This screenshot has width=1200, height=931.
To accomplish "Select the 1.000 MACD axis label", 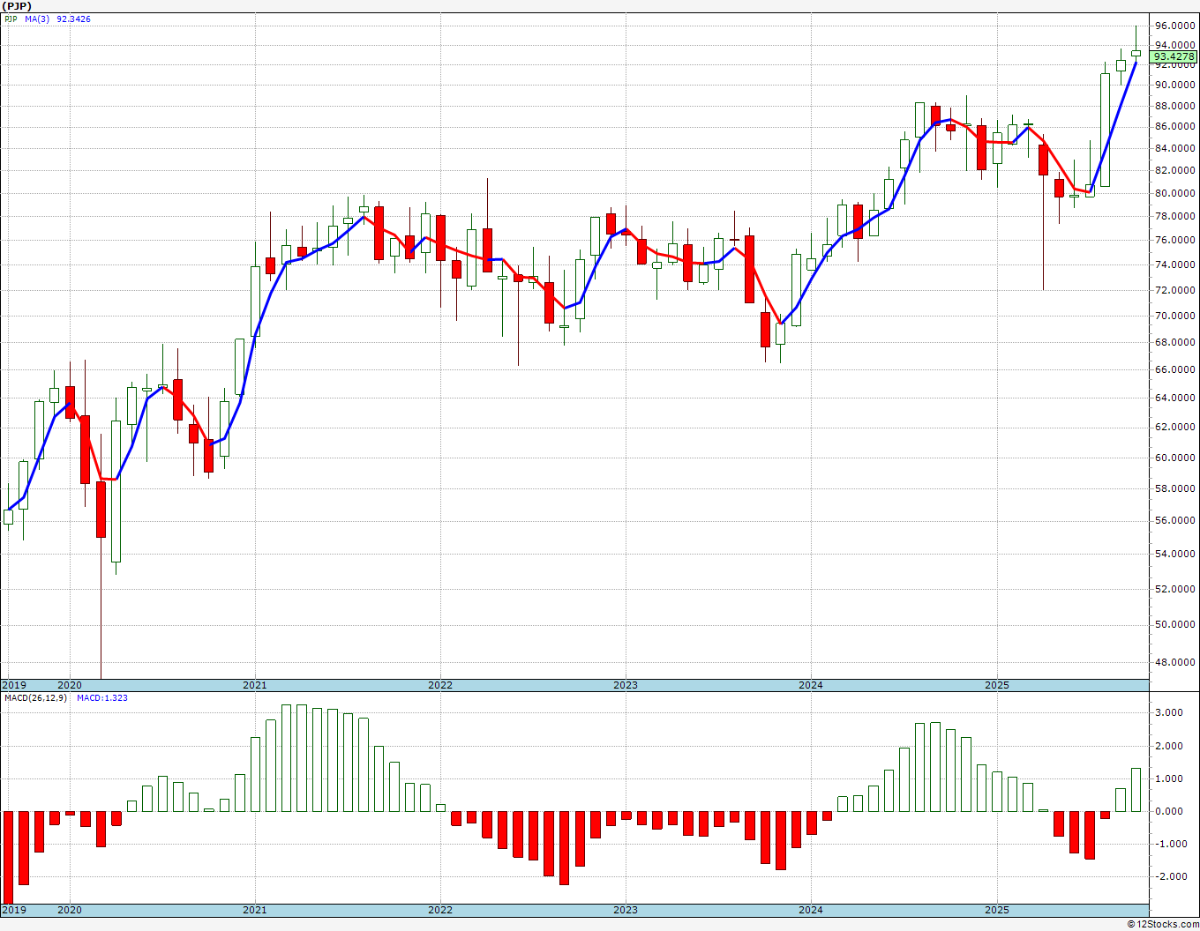I will pyautogui.click(x=1170, y=778).
